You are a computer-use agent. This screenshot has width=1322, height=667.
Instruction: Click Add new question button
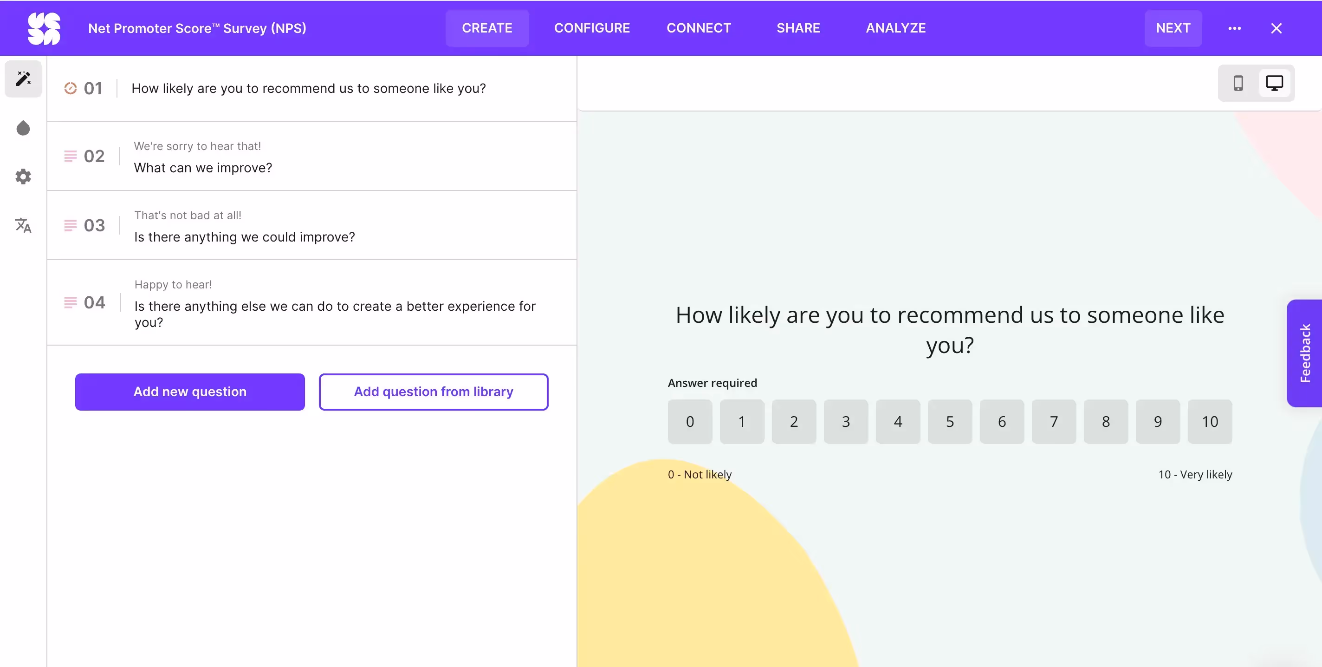pos(190,392)
